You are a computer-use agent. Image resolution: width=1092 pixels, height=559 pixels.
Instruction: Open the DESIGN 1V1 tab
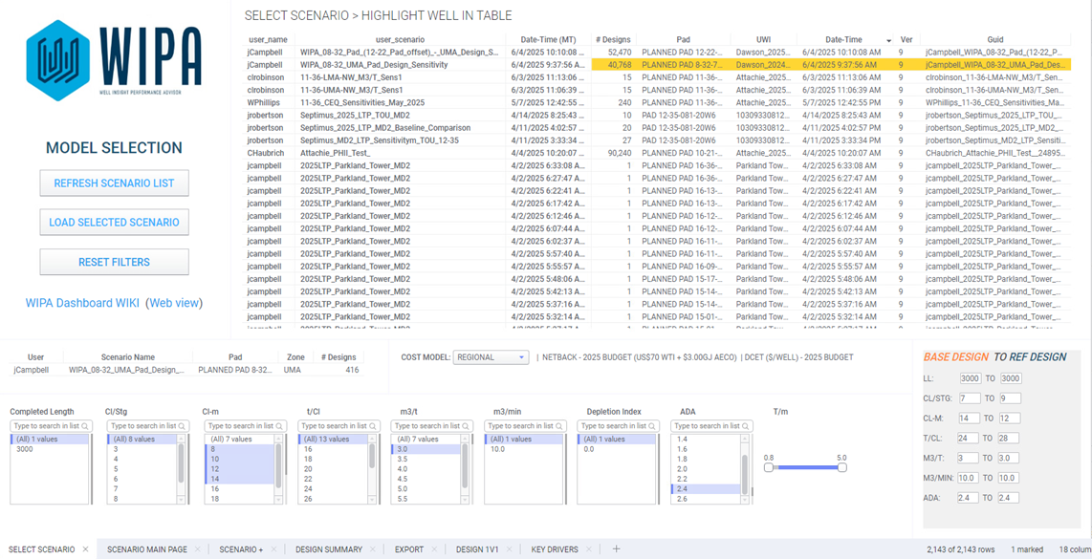pyautogui.click(x=477, y=549)
